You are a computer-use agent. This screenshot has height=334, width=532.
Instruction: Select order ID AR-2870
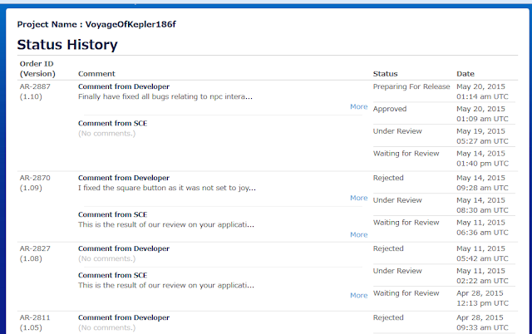(34, 178)
